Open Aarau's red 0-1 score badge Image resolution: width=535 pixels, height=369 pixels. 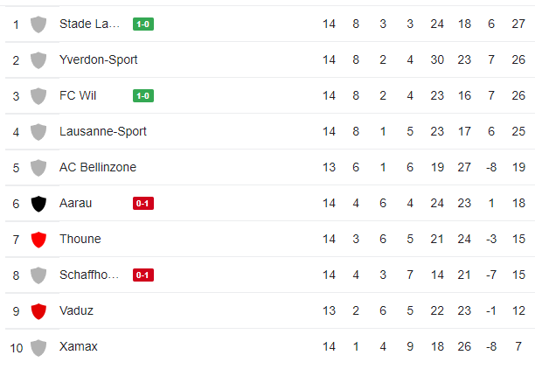pyautogui.click(x=142, y=204)
